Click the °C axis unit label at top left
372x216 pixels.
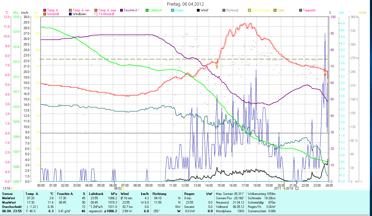click(x=7, y=12)
